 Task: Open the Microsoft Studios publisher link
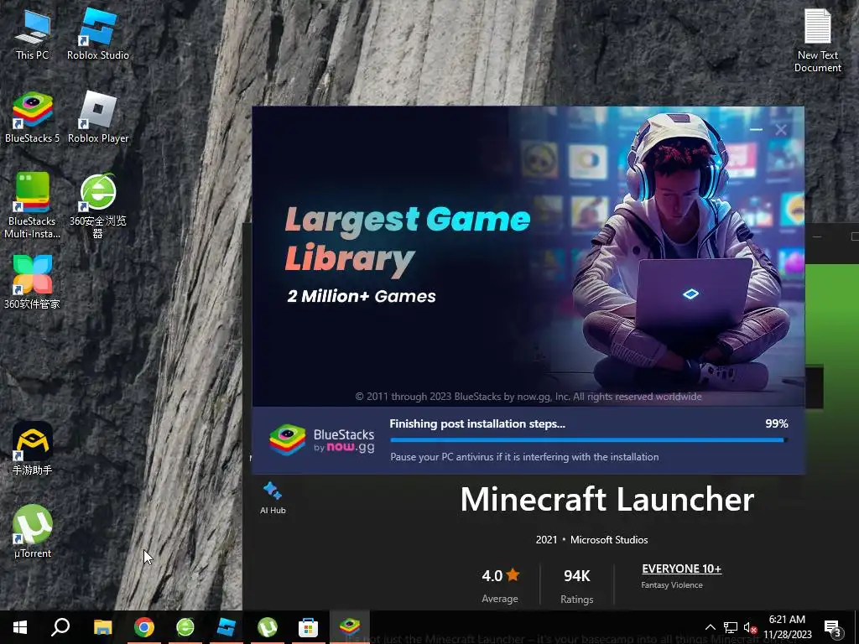[609, 540]
